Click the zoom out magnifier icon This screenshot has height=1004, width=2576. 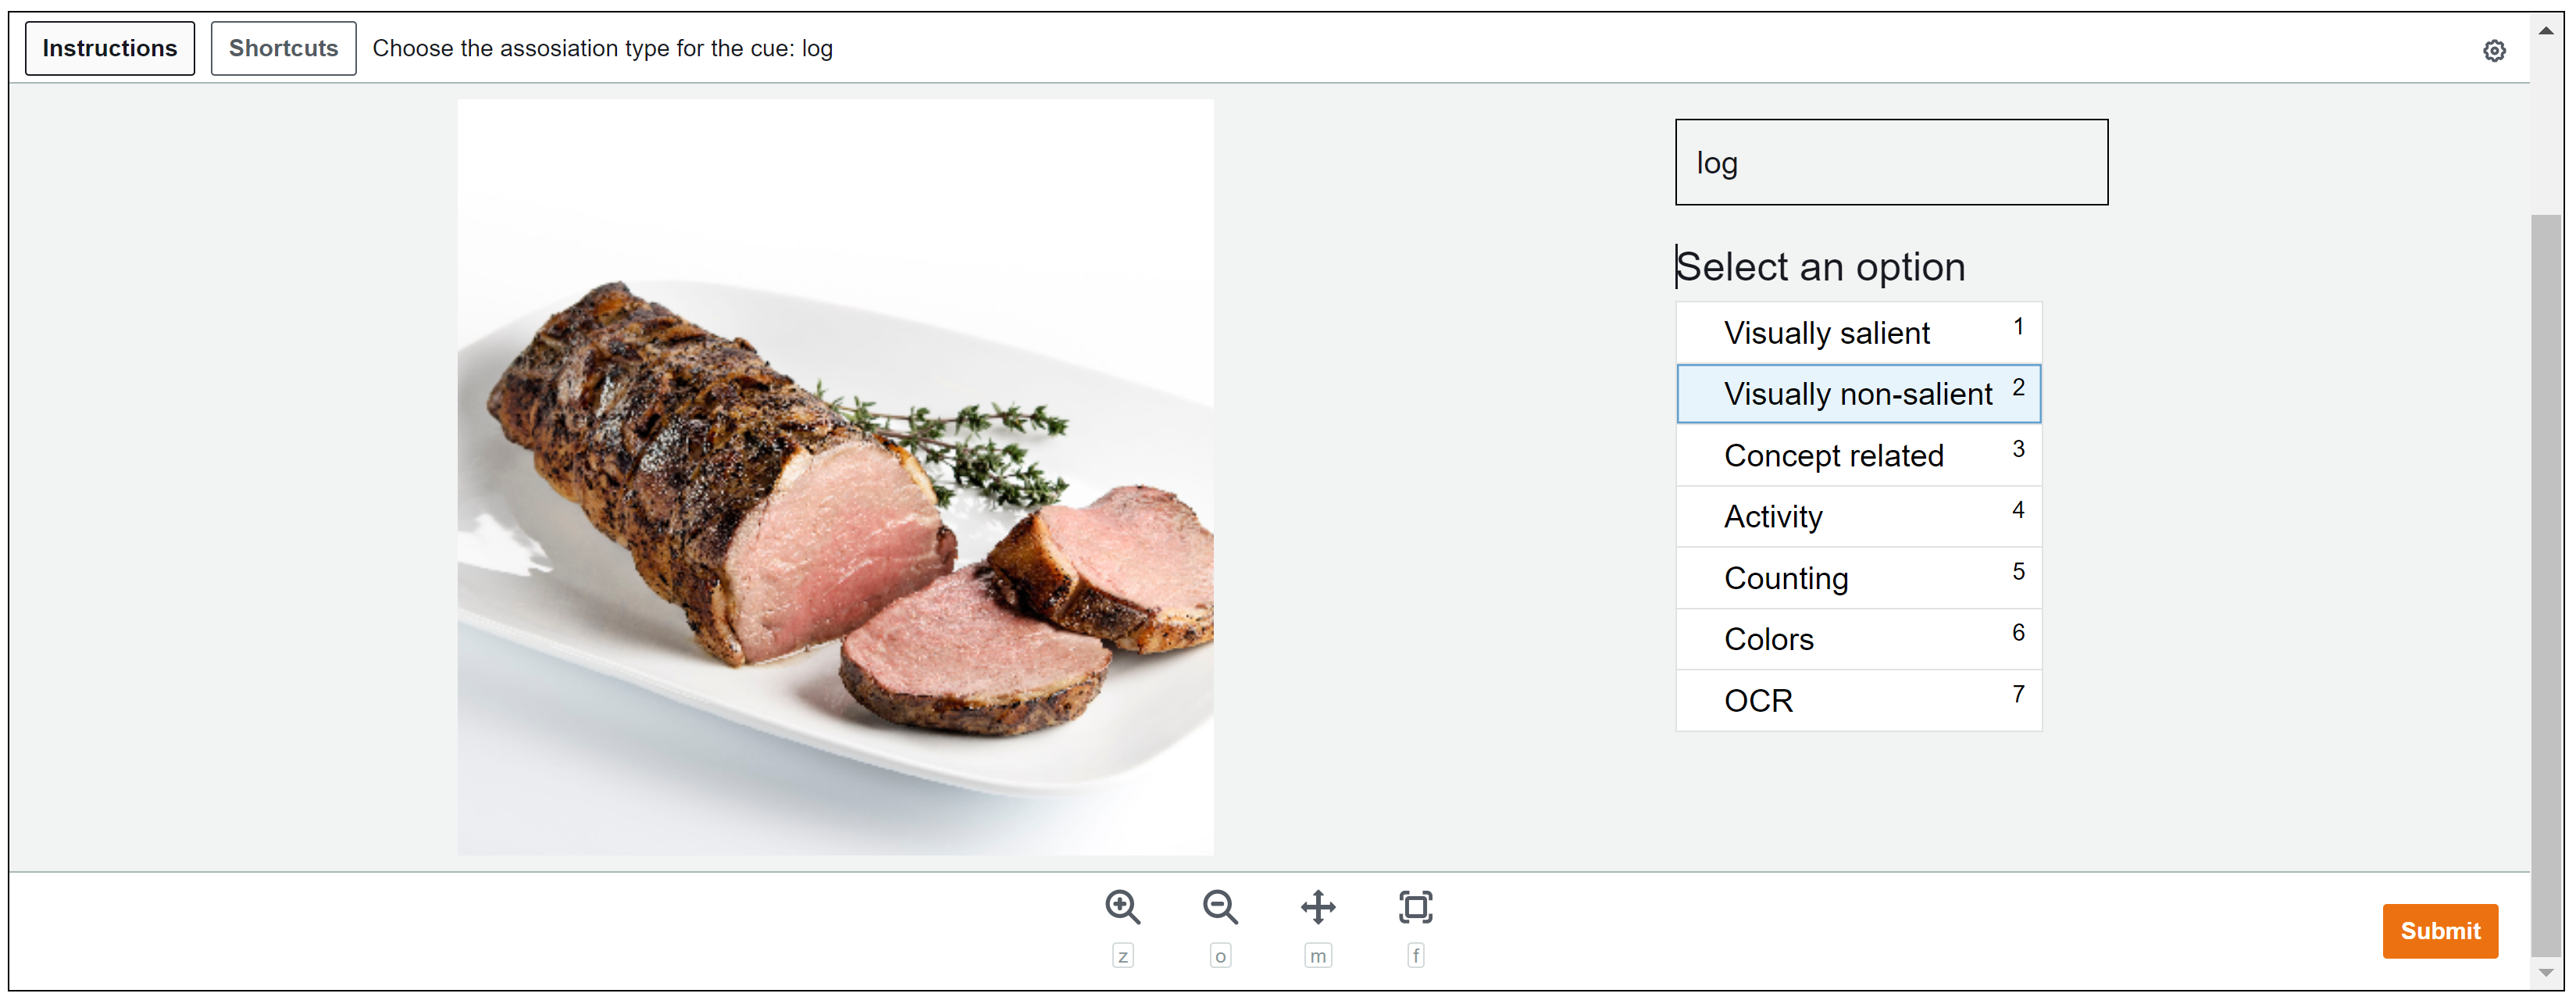click(x=1220, y=907)
